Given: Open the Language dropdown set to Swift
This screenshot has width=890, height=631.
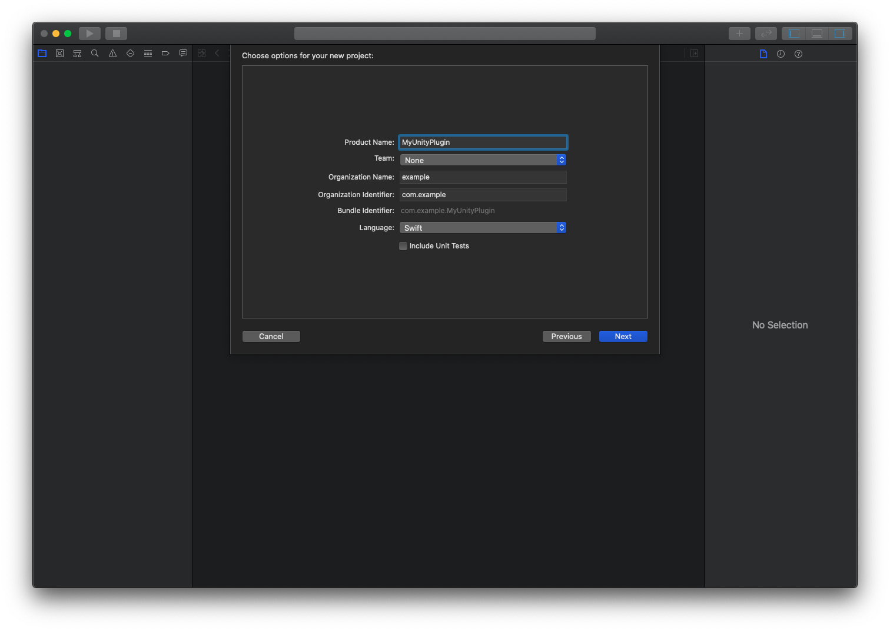Looking at the screenshot, I should [x=483, y=228].
